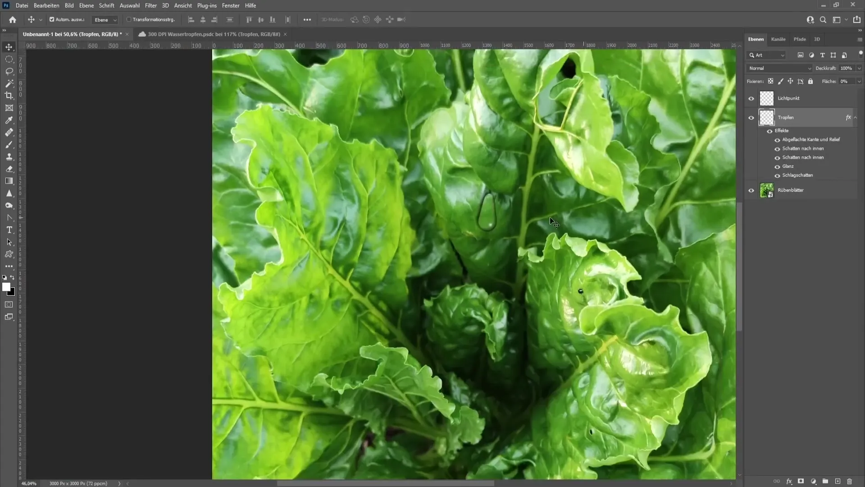Create a new layer group folder
Viewport: 865px width, 487px height.
tap(825, 481)
